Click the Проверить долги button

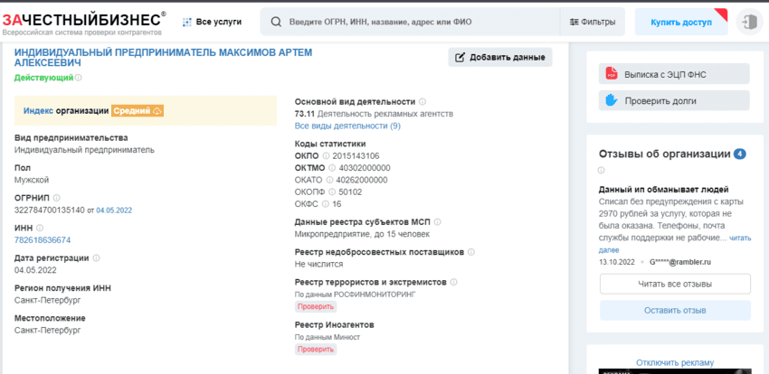point(674,101)
